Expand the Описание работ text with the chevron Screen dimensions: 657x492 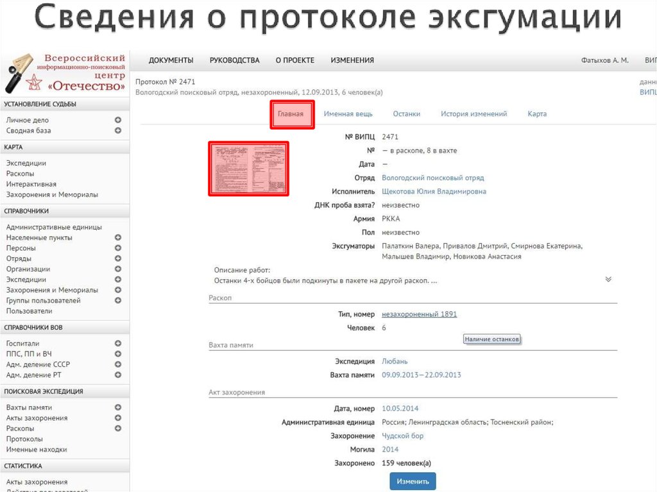point(608,279)
